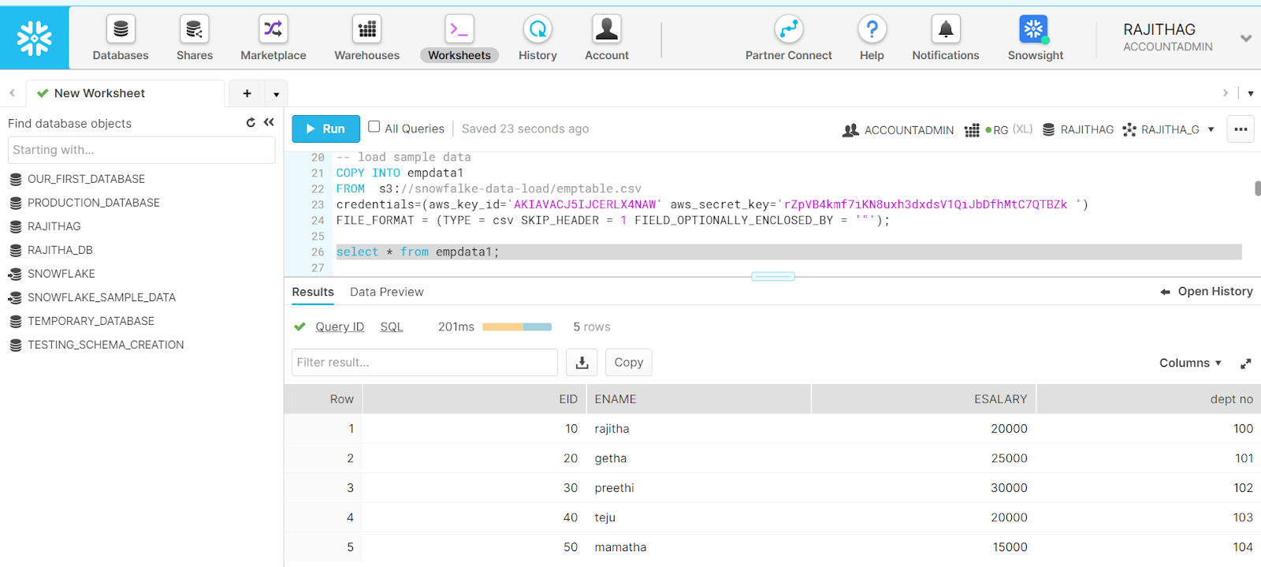
Task: Focus the Filter result field
Action: coord(425,362)
